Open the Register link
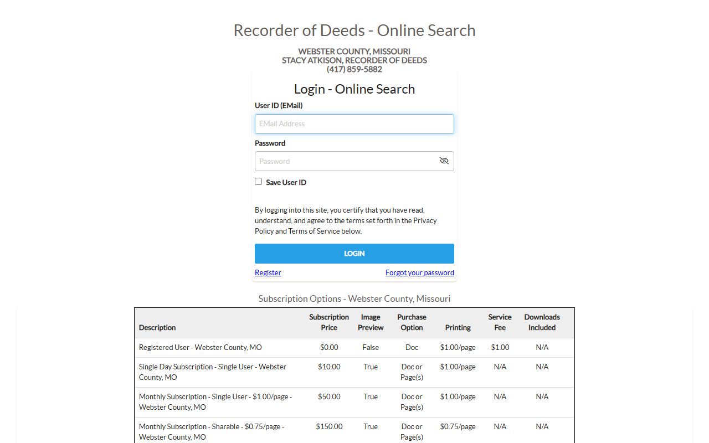709x443 pixels. [x=268, y=272]
